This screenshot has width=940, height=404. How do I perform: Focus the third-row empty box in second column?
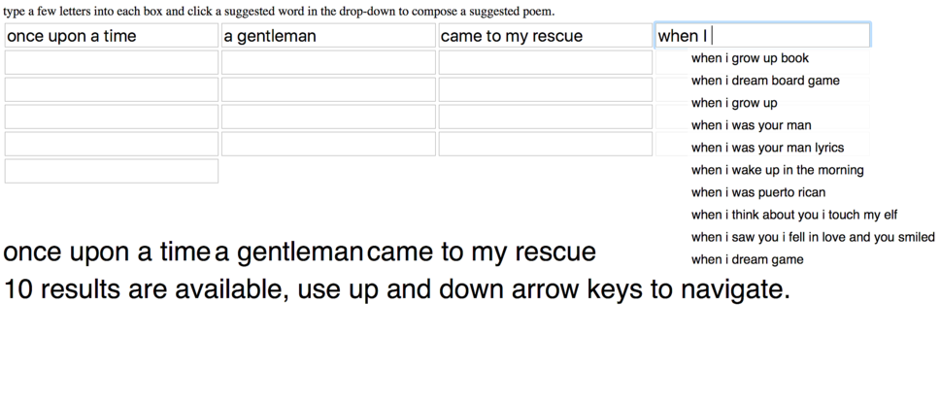328,89
